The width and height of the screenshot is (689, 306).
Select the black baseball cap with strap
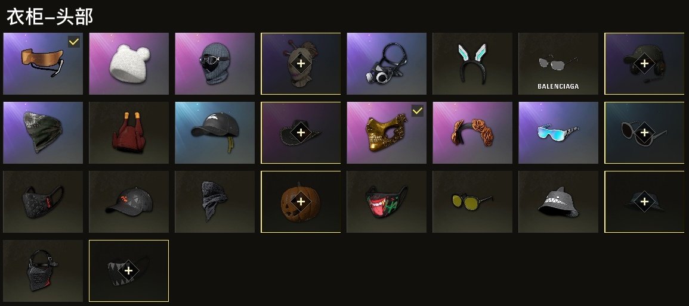215,133
